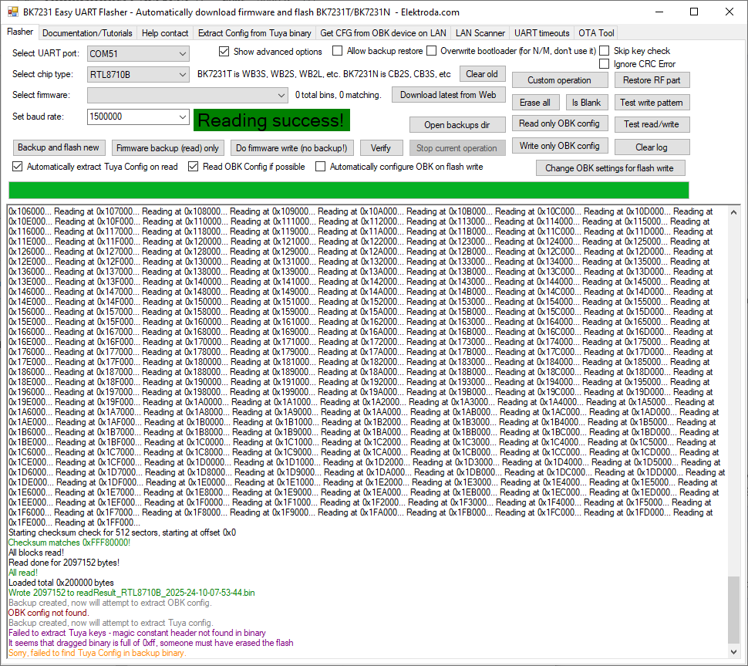Close the BK7231 Easy UART Flasher window

pos(729,12)
